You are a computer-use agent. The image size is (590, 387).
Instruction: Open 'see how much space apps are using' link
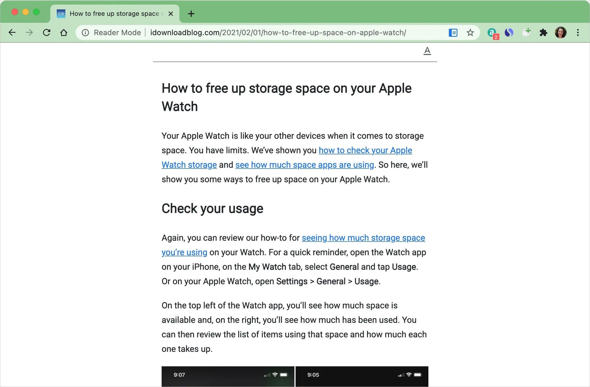click(x=305, y=165)
